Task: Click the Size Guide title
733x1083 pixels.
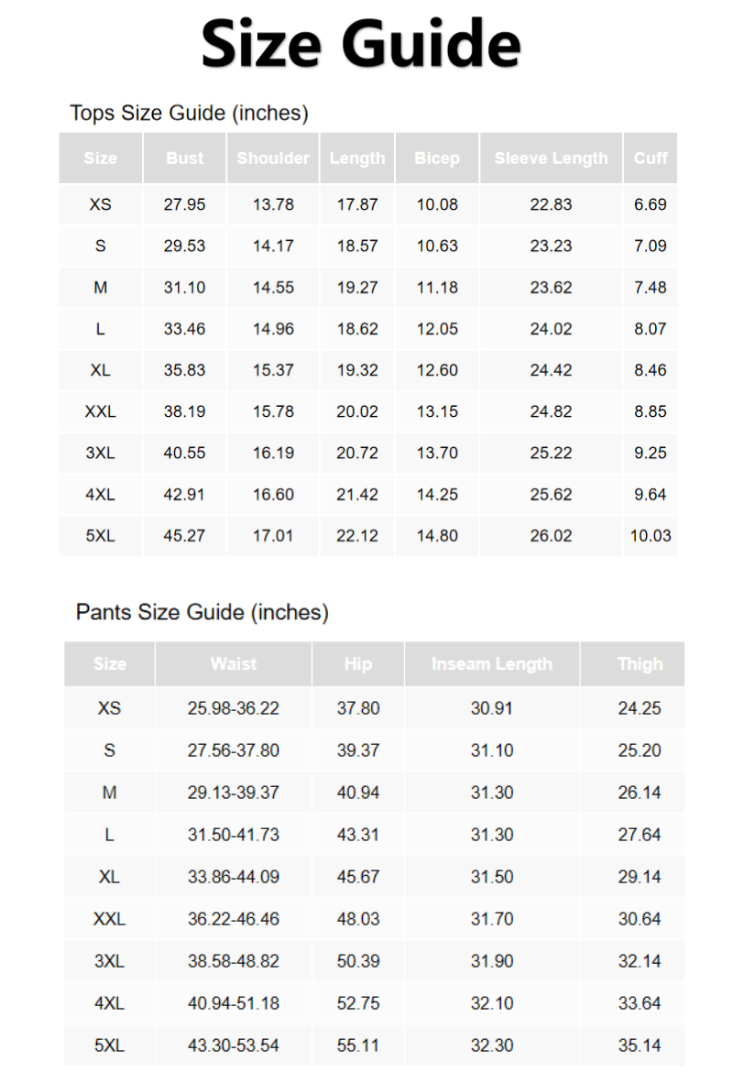Action: click(x=361, y=44)
